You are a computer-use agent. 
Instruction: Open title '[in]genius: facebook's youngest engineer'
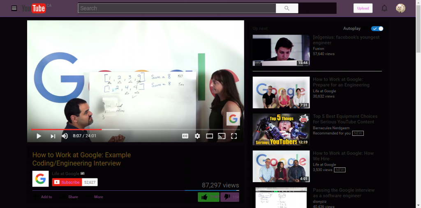(346, 40)
